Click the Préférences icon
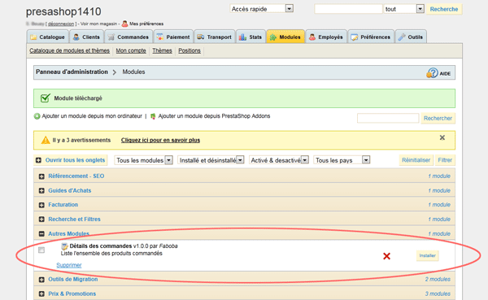Viewport: 488px width, 300px height. 354,37
